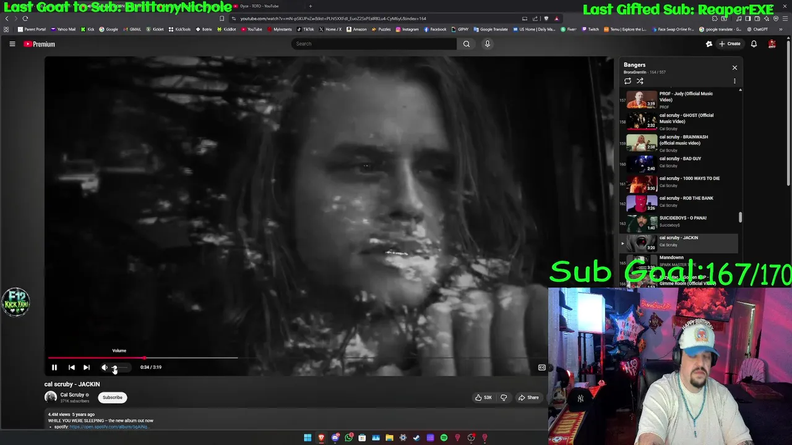The image size is (792, 445).
Task: Play PROF - Judy from playlist
Action: (x=679, y=100)
